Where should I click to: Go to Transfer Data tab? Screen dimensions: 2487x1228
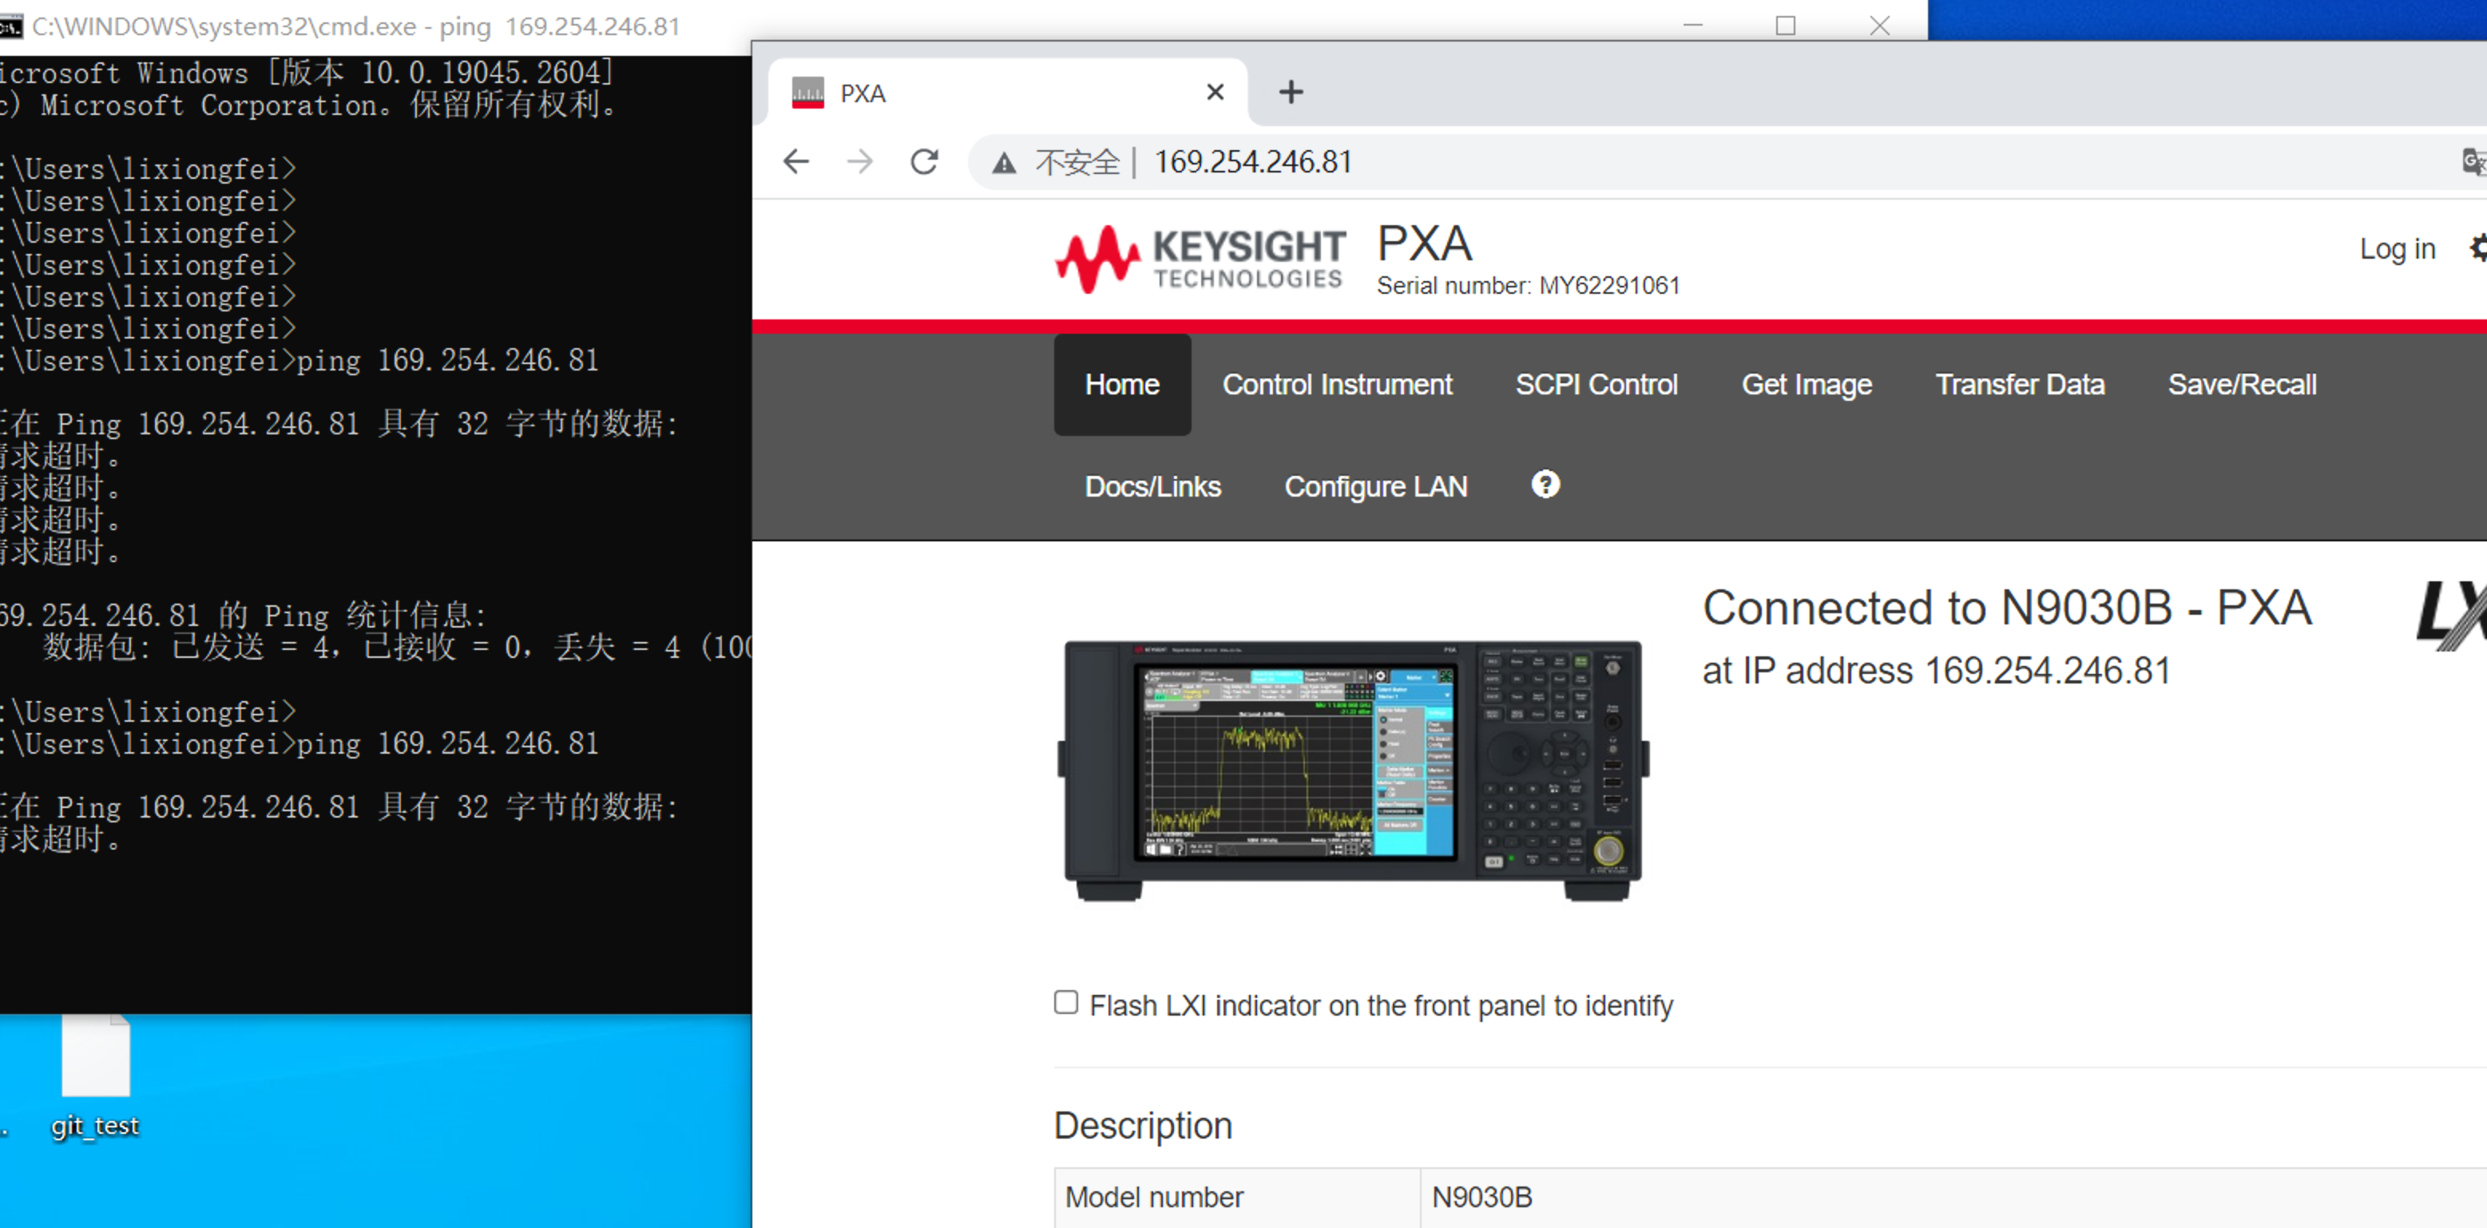click(x=2020, y=384)
